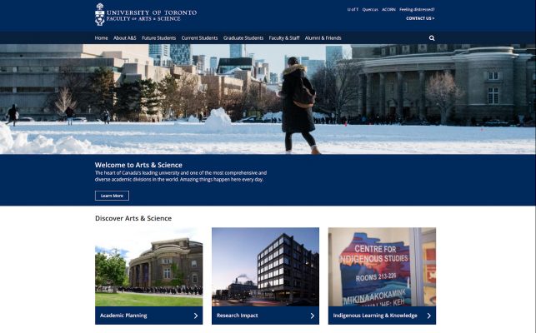
Task: Click the arrow on Research Impact card
Action: tap(313, 316)
